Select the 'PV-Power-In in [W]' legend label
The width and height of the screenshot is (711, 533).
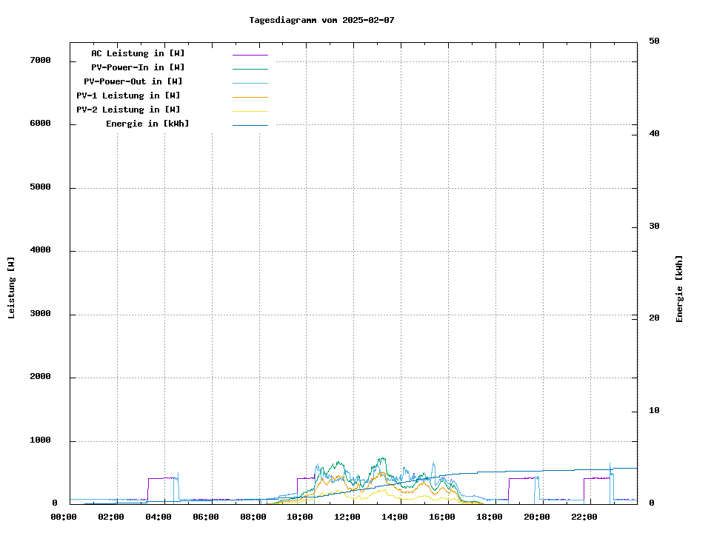pos(138,67)
